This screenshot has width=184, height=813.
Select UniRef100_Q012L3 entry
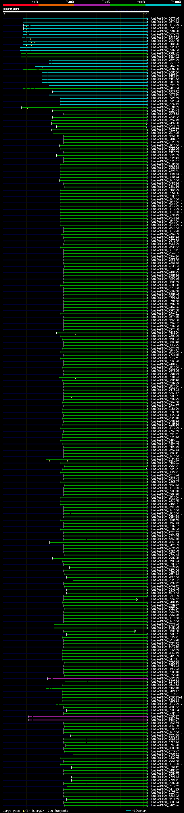click(165, 127)
